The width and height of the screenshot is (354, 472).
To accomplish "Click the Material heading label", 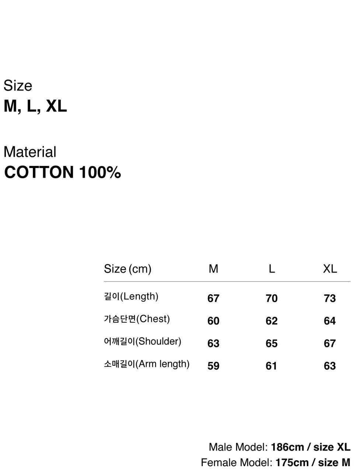I will (30, 152).
